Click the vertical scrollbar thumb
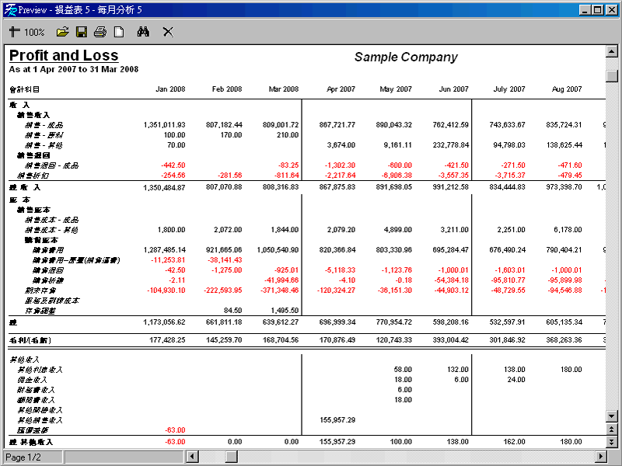 pyautogui.click(x=612, y=76)
